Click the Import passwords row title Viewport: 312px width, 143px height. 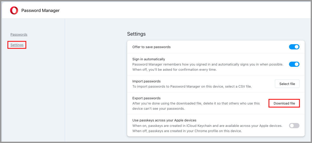pos(146,81)
